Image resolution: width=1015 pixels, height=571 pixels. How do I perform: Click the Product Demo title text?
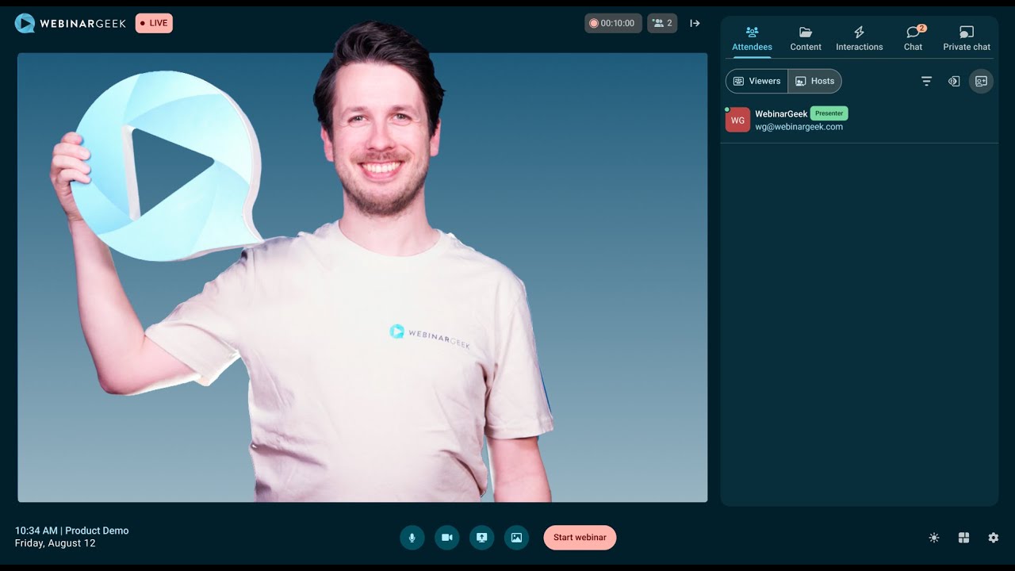coord(97,531)
